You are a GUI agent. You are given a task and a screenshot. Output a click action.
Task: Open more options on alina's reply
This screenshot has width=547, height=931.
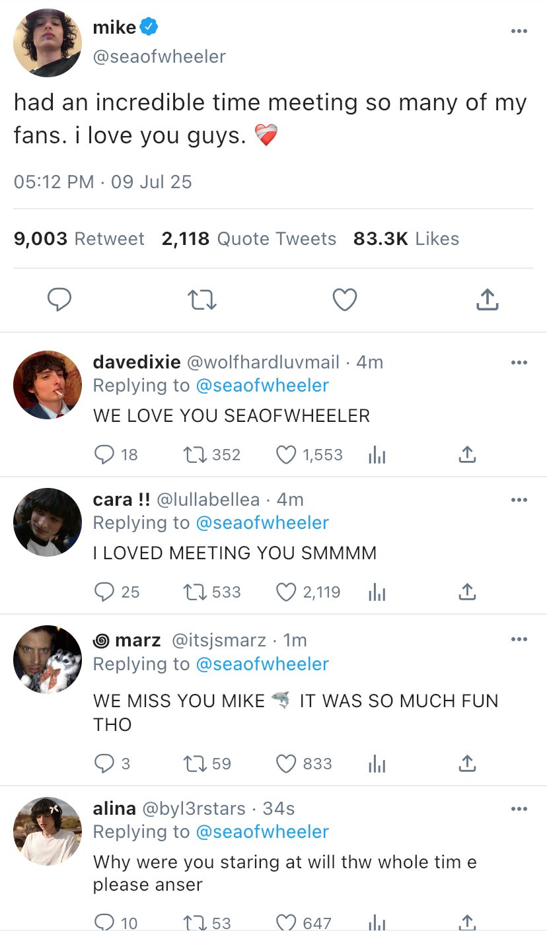point(519,808)
